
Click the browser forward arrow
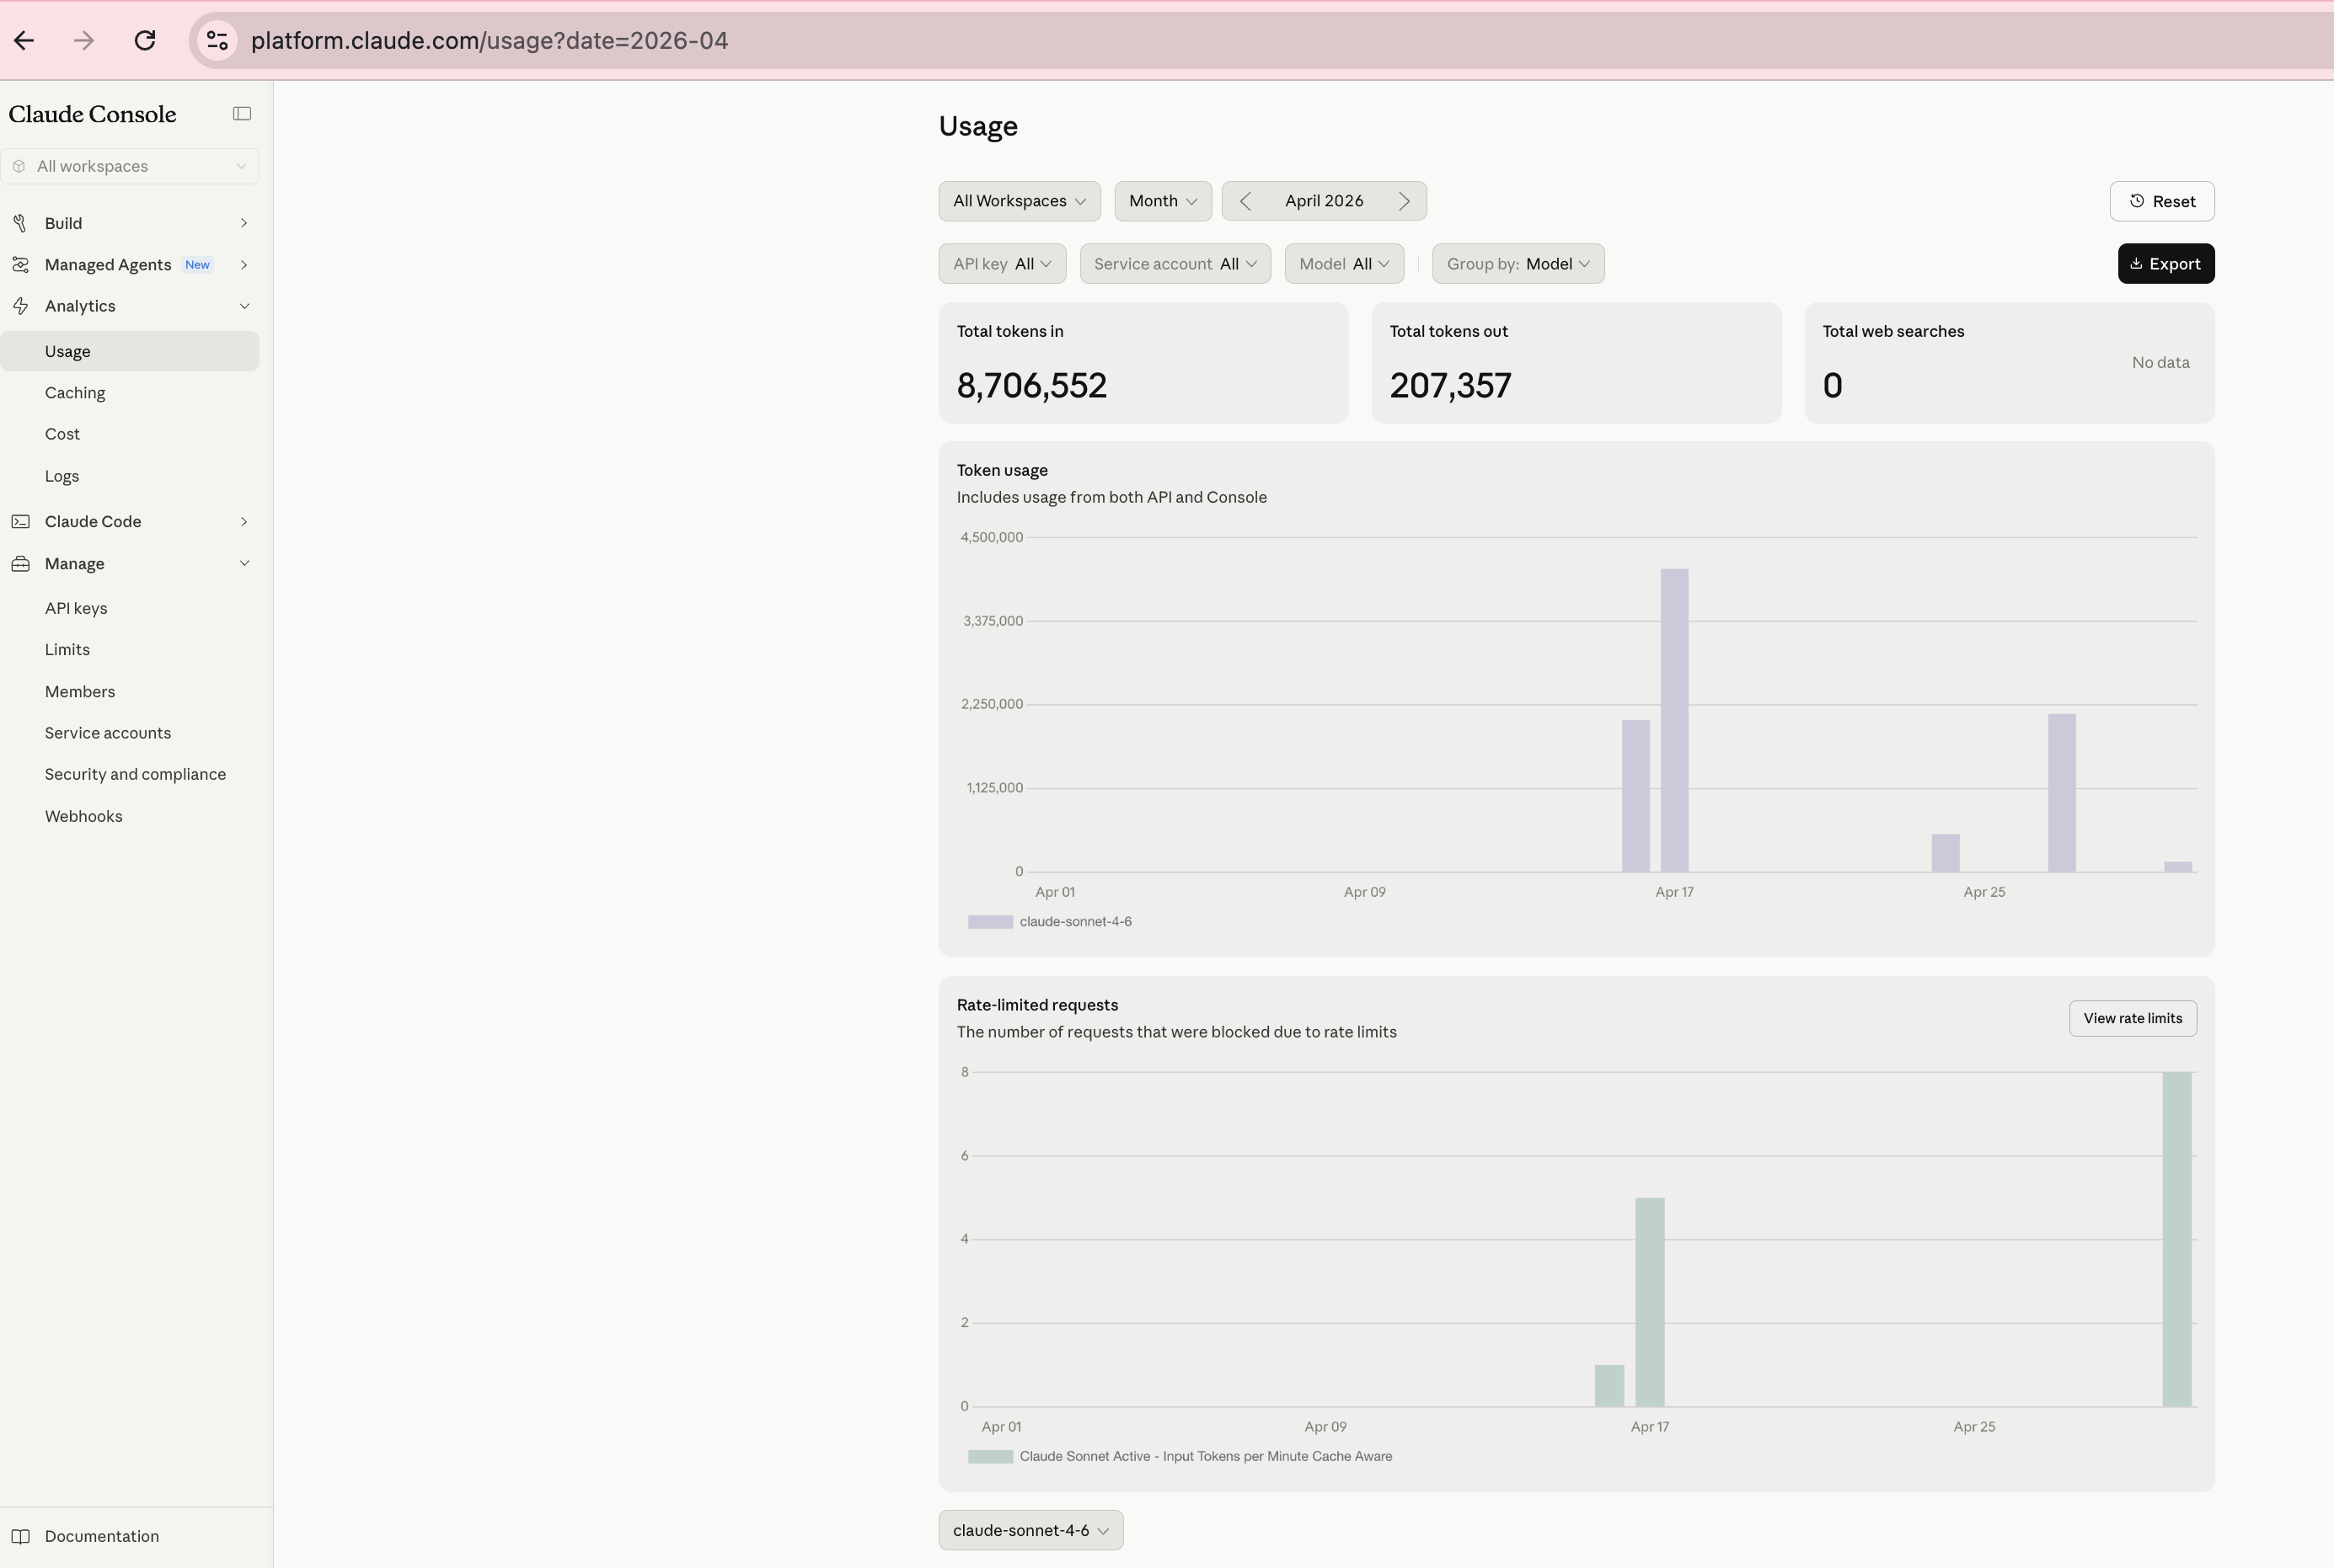pos(84,40)
